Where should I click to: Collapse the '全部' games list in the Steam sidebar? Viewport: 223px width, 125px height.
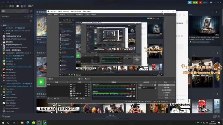click(x=2, y=25)
